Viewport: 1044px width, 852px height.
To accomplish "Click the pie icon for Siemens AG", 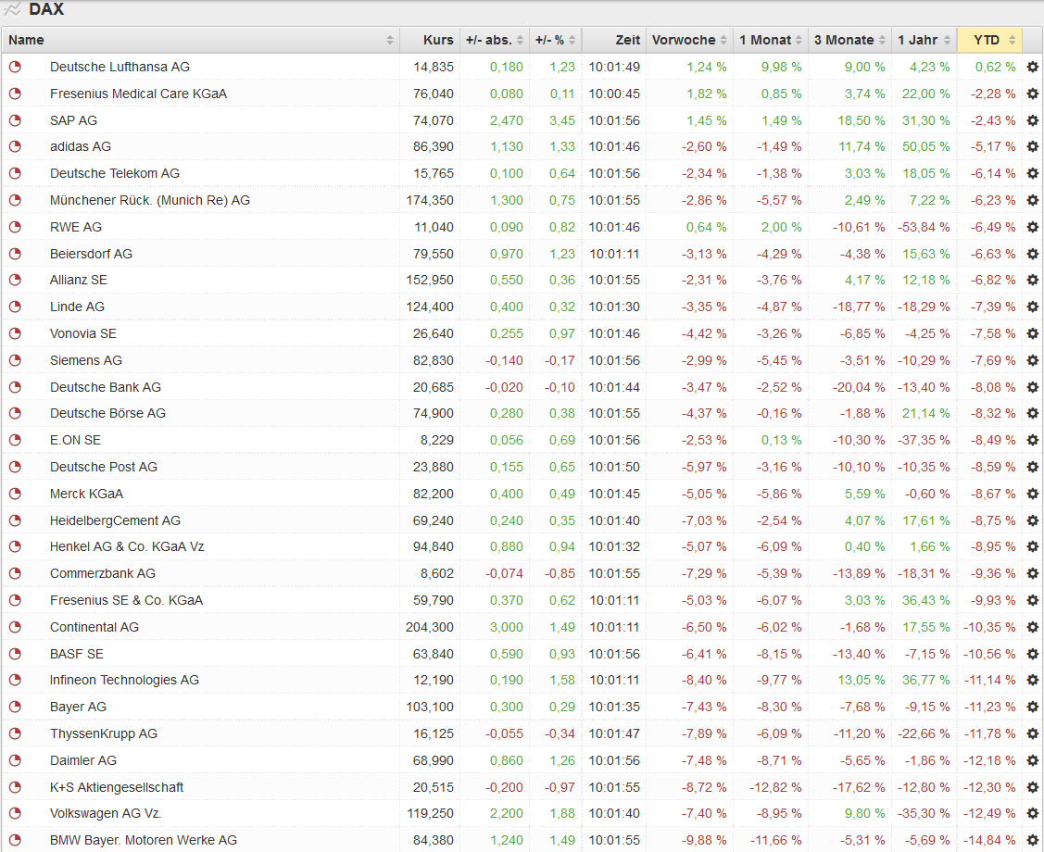I will (15, 360).
